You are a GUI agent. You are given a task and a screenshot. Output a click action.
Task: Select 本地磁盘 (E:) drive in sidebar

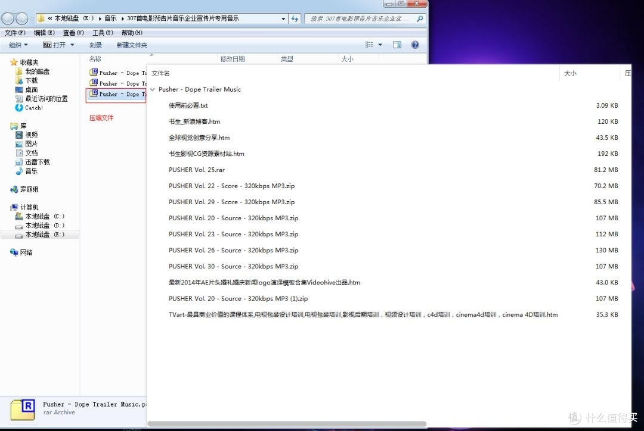tap(40, 234)
